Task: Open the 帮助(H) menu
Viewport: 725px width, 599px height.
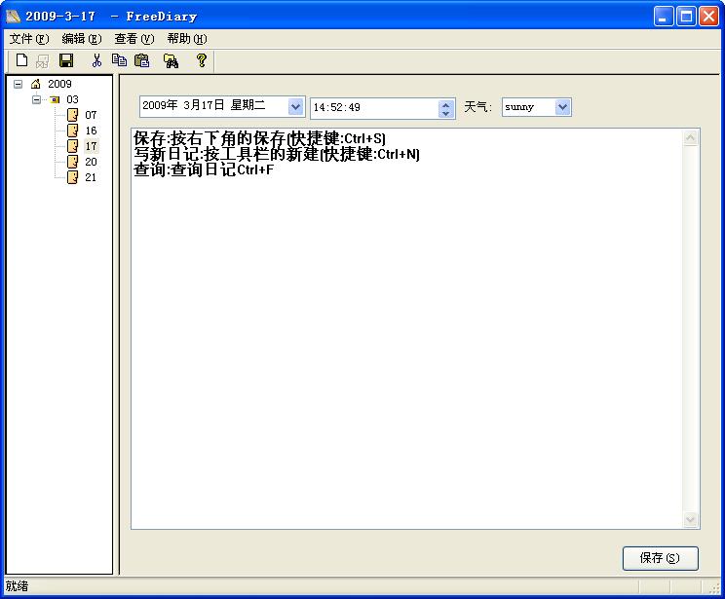Action: [x=187, y=39]
